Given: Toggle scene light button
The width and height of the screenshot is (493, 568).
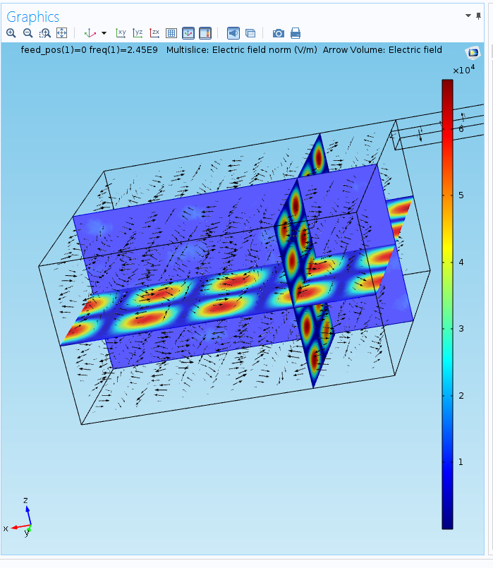Looking at the screenshot, I should click(x=233, y=33).
